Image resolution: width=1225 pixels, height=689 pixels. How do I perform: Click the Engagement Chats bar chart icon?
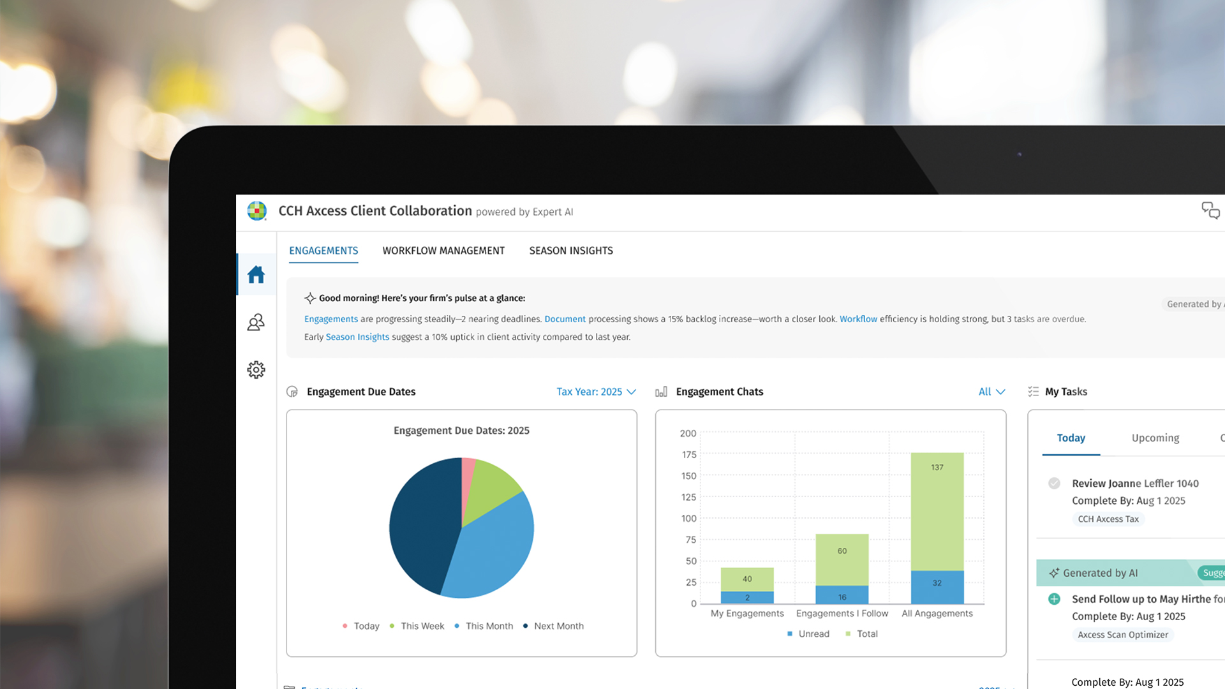[x=661, y=392]
